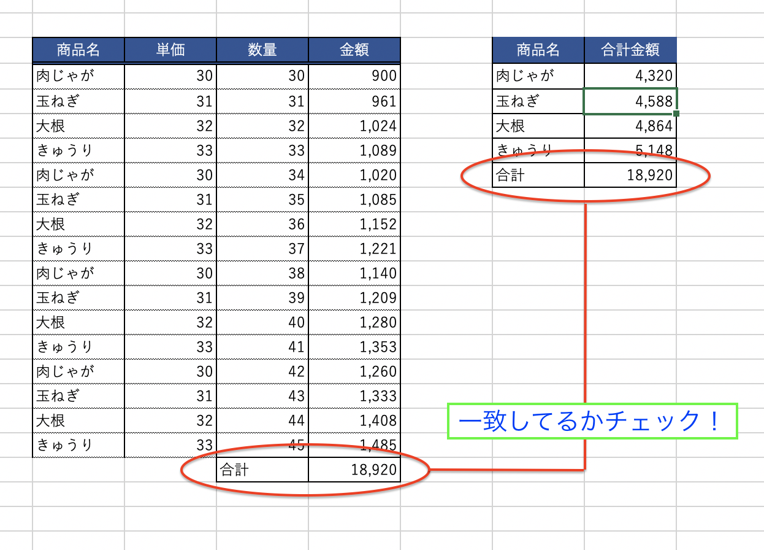This screenshot has height=550, width=764.
Task: Select the 合計金額 value 4,320
Action: (x=630, y=76)
